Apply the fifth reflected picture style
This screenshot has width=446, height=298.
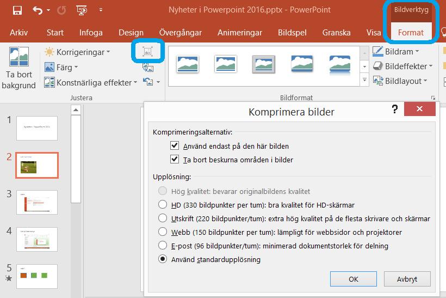pyautogui.click(x=340, y=64)
